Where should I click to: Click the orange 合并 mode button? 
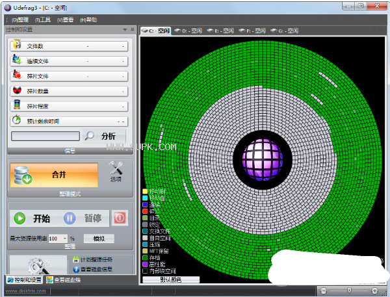[x=54, y=175]
